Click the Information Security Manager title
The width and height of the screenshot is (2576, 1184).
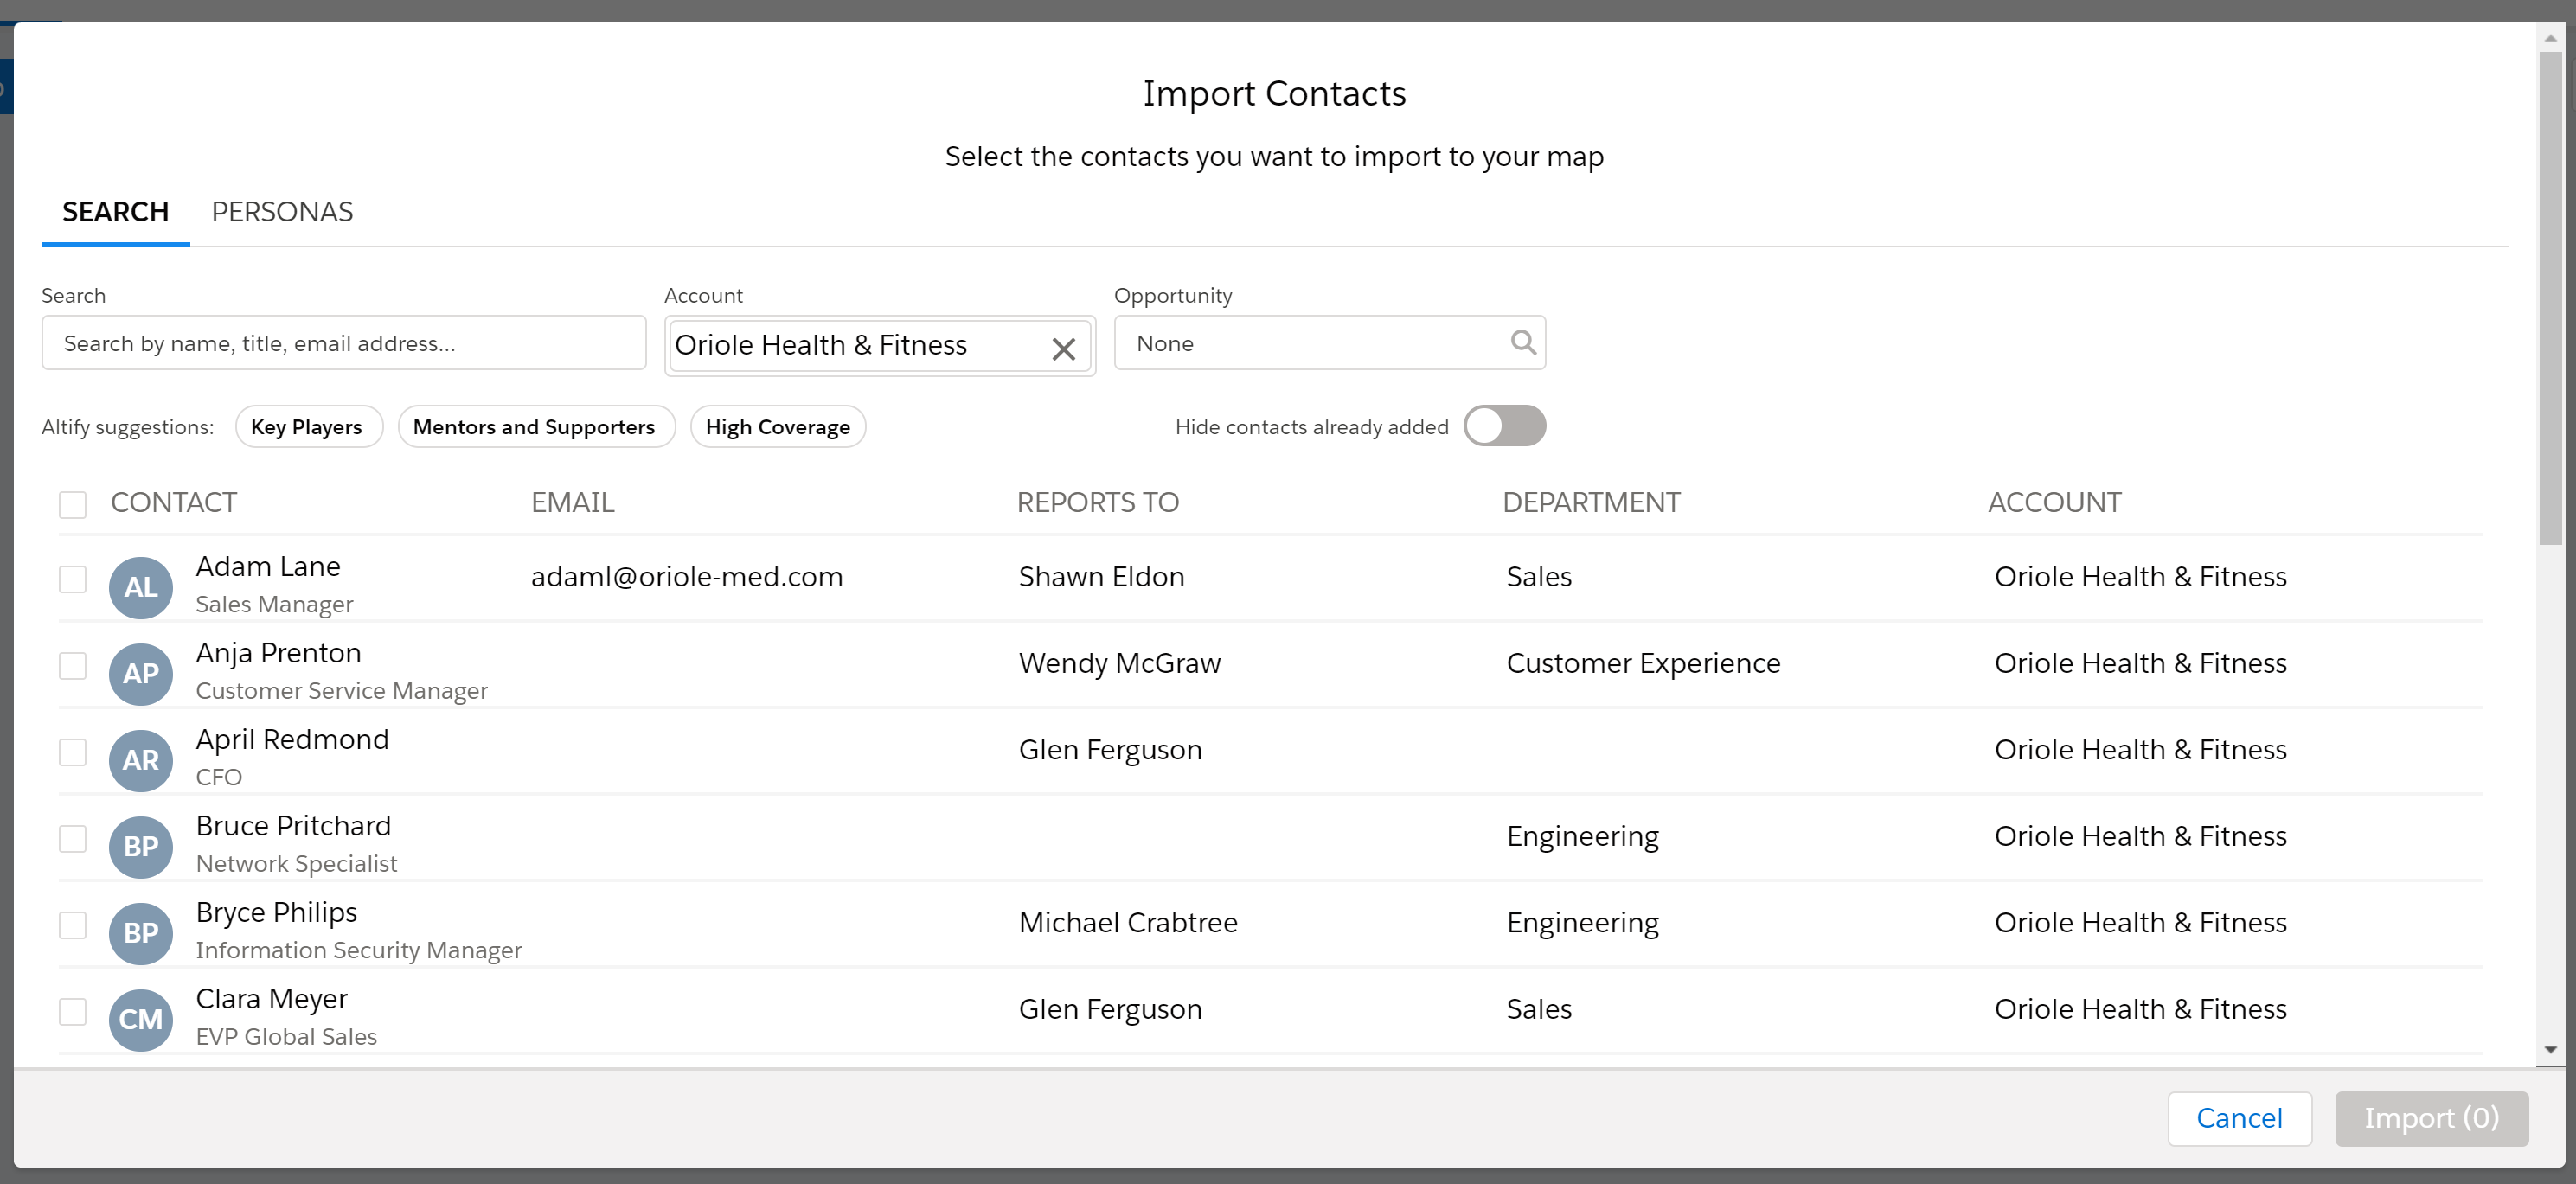pyautogui.click(x=359, y=950)
